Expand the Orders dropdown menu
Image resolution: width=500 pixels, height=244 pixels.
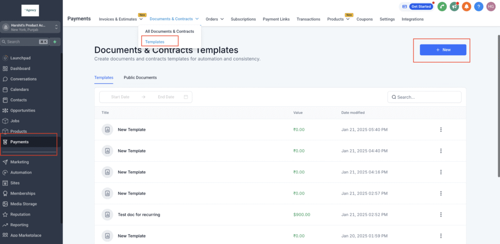(x=214, y=19)
